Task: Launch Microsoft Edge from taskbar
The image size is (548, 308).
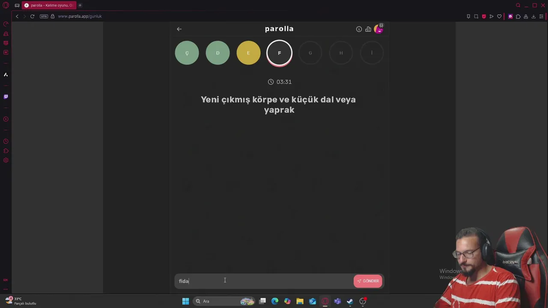Action: coord(275,301)
